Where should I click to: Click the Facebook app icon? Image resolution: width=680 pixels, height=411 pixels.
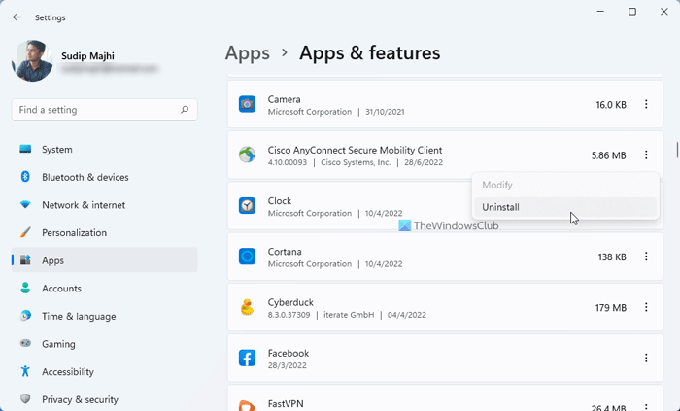[x=247, y=358]
